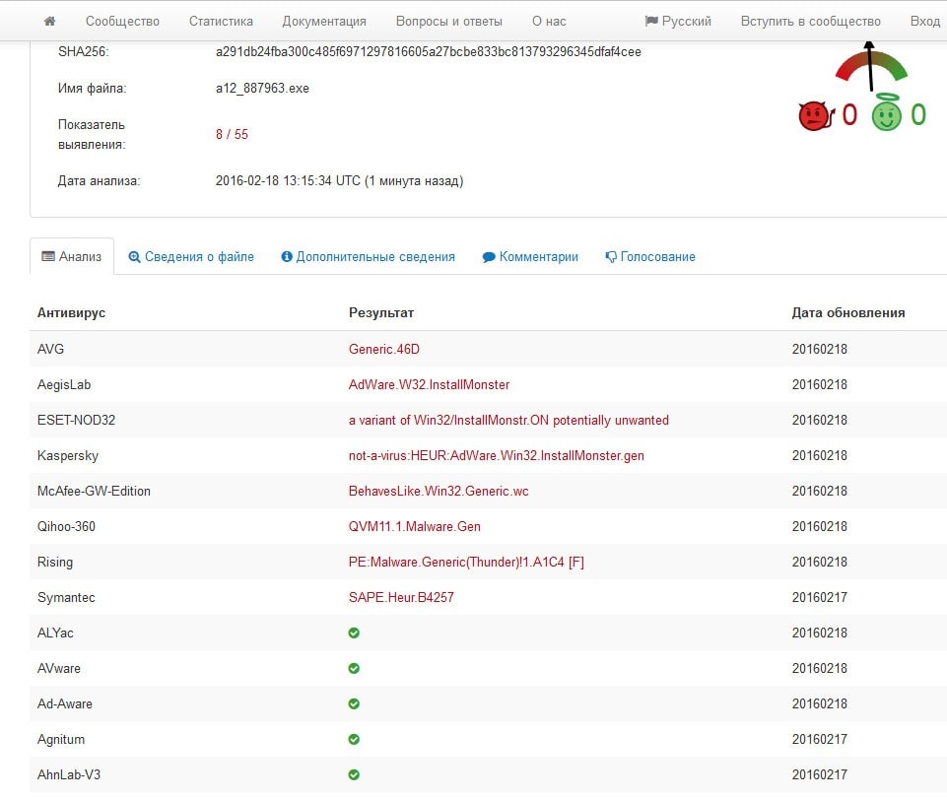Click the Вход login link

click(x=924, y=21)
